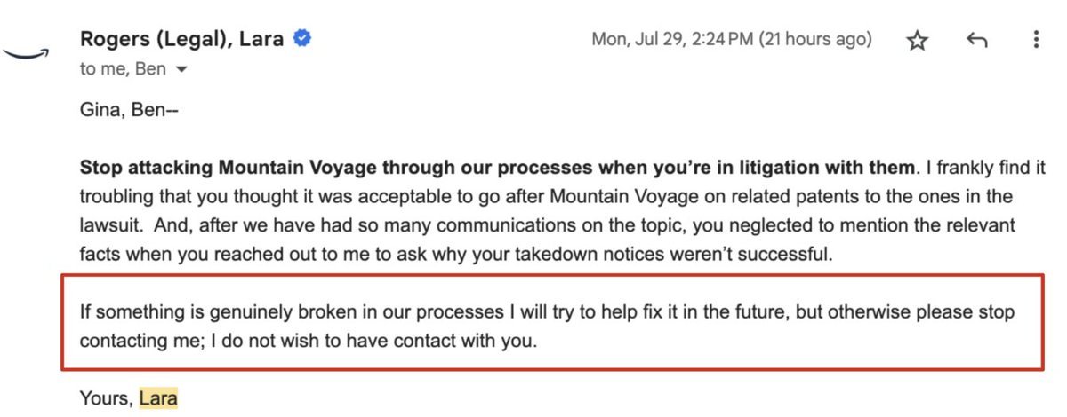This screenshot has height=417, width=1067.
Task: Expand recipient details arrow beside Ben
Action: pos(181,69)
